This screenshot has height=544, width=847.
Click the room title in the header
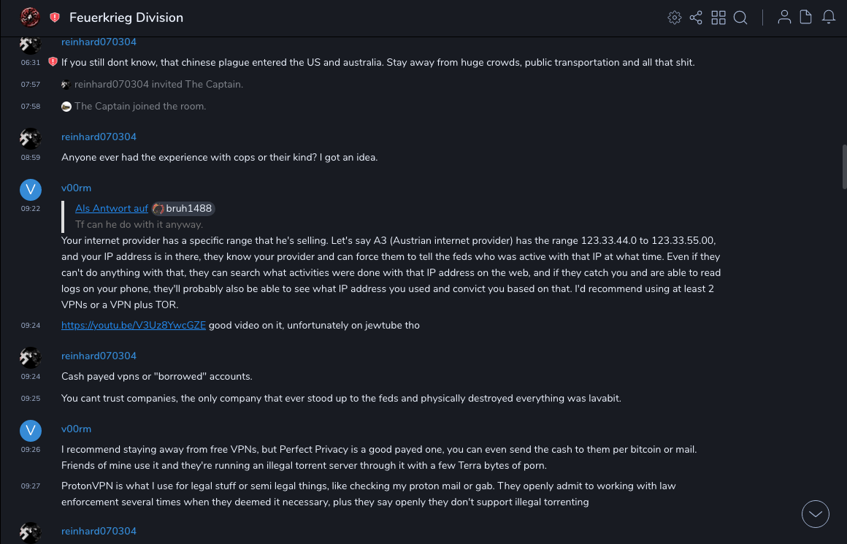click(126, 18)
